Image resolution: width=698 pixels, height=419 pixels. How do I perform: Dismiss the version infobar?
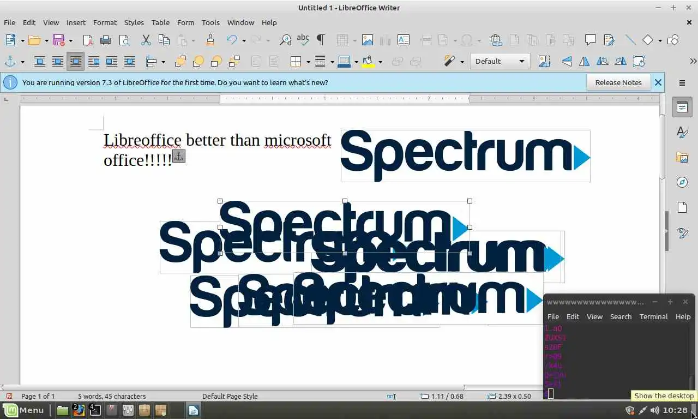click(x=658, y=82)
